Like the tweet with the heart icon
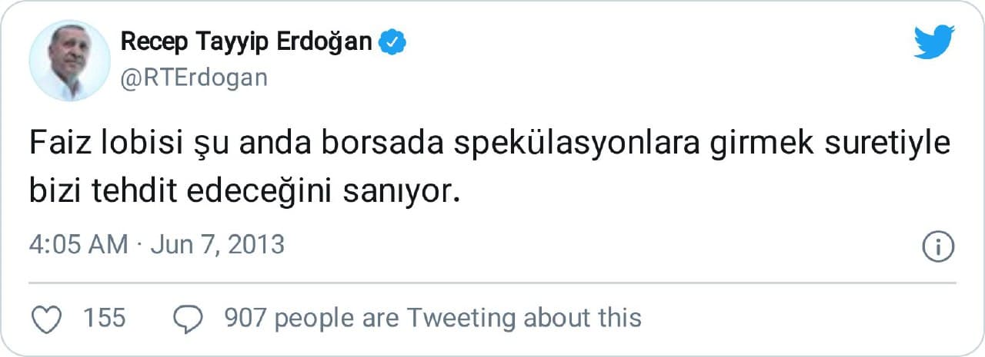This screenshot has height=357, width=985. tap(48, 319)
